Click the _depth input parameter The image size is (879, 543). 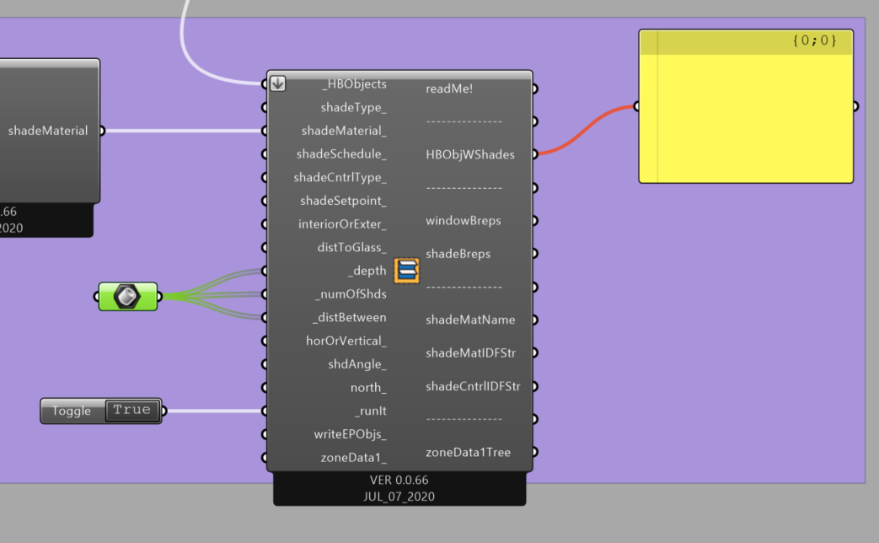367,271
